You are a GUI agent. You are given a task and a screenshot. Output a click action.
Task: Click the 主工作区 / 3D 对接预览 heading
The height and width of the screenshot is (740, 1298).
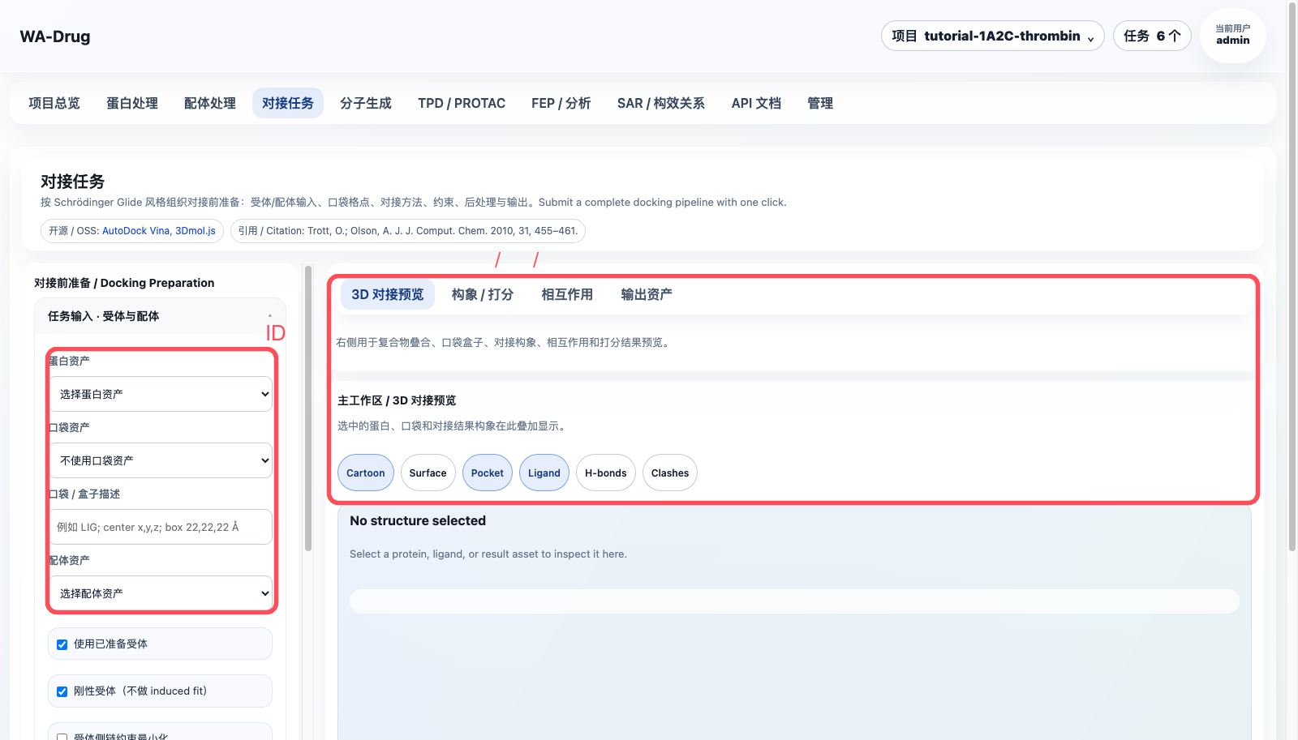click(x=397, y=400)
